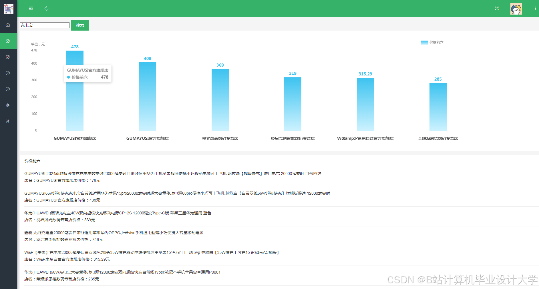The height and width of the screenshot is (289, 539).
Task: Click the 408 bar for GUMAYUSI
Action: click(x=148, y=97)
